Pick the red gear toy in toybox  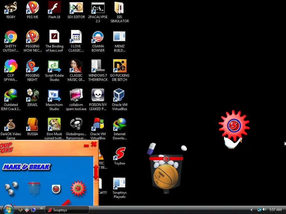pyautogui.click(x=78, y=188)
